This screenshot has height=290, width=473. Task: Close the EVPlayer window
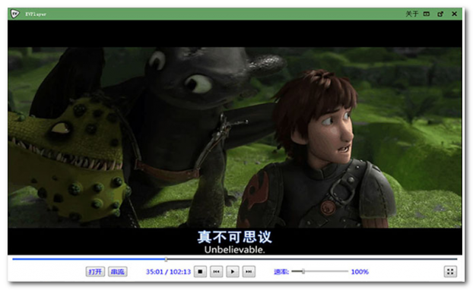(x=454, y=14)
